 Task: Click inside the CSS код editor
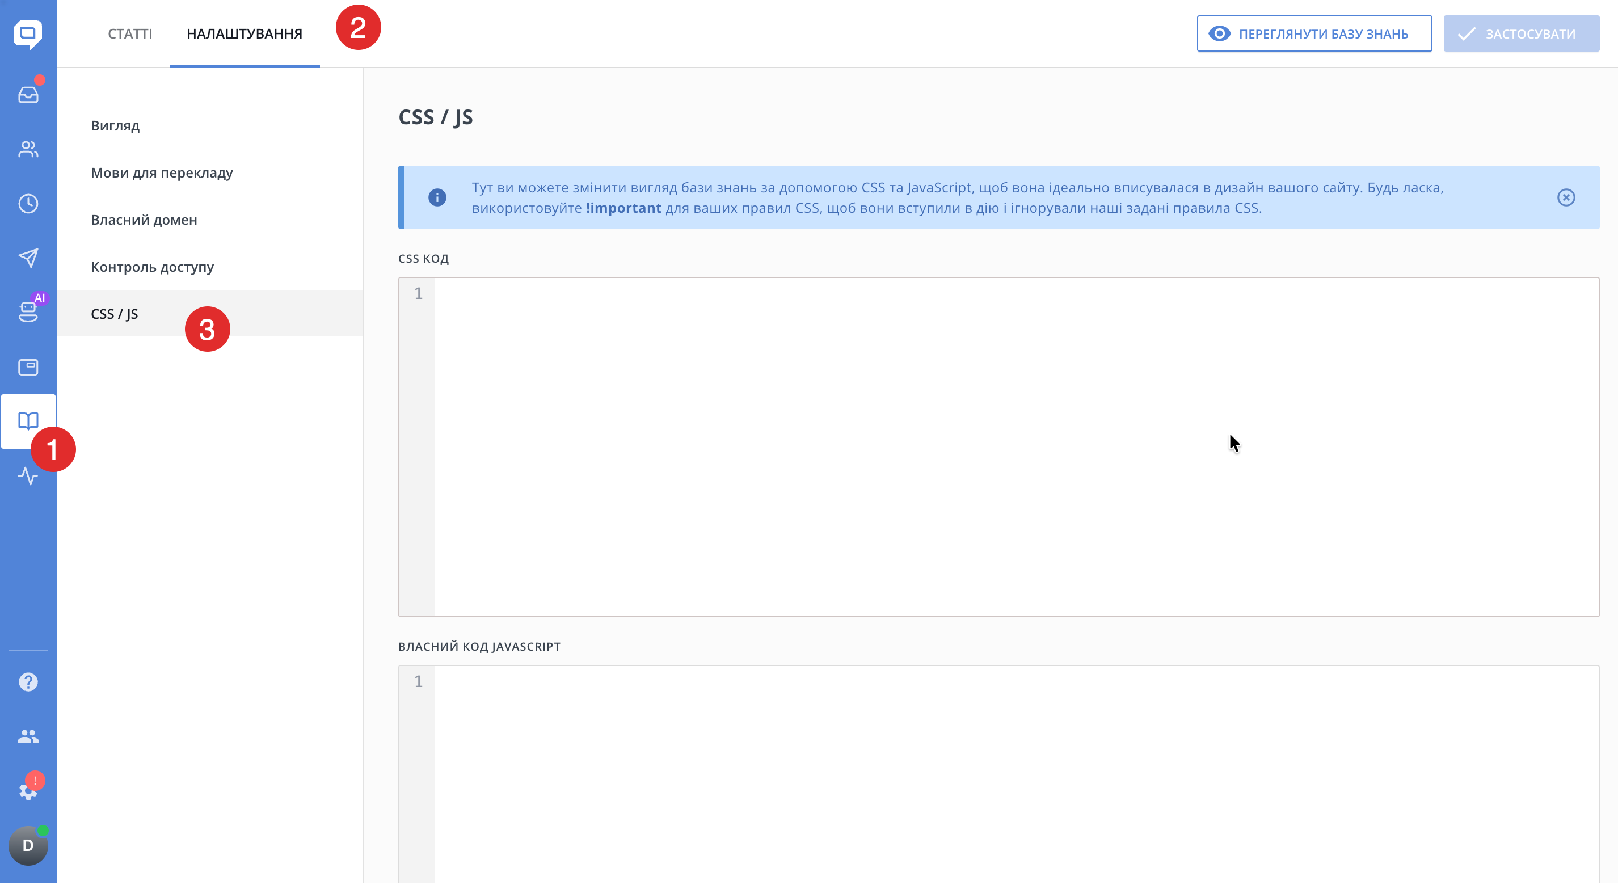1015,446
